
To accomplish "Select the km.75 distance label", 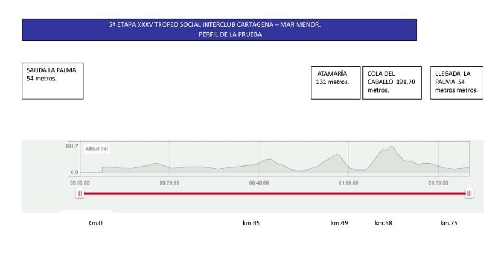I will pyautogui.click(x=449, y=223).
